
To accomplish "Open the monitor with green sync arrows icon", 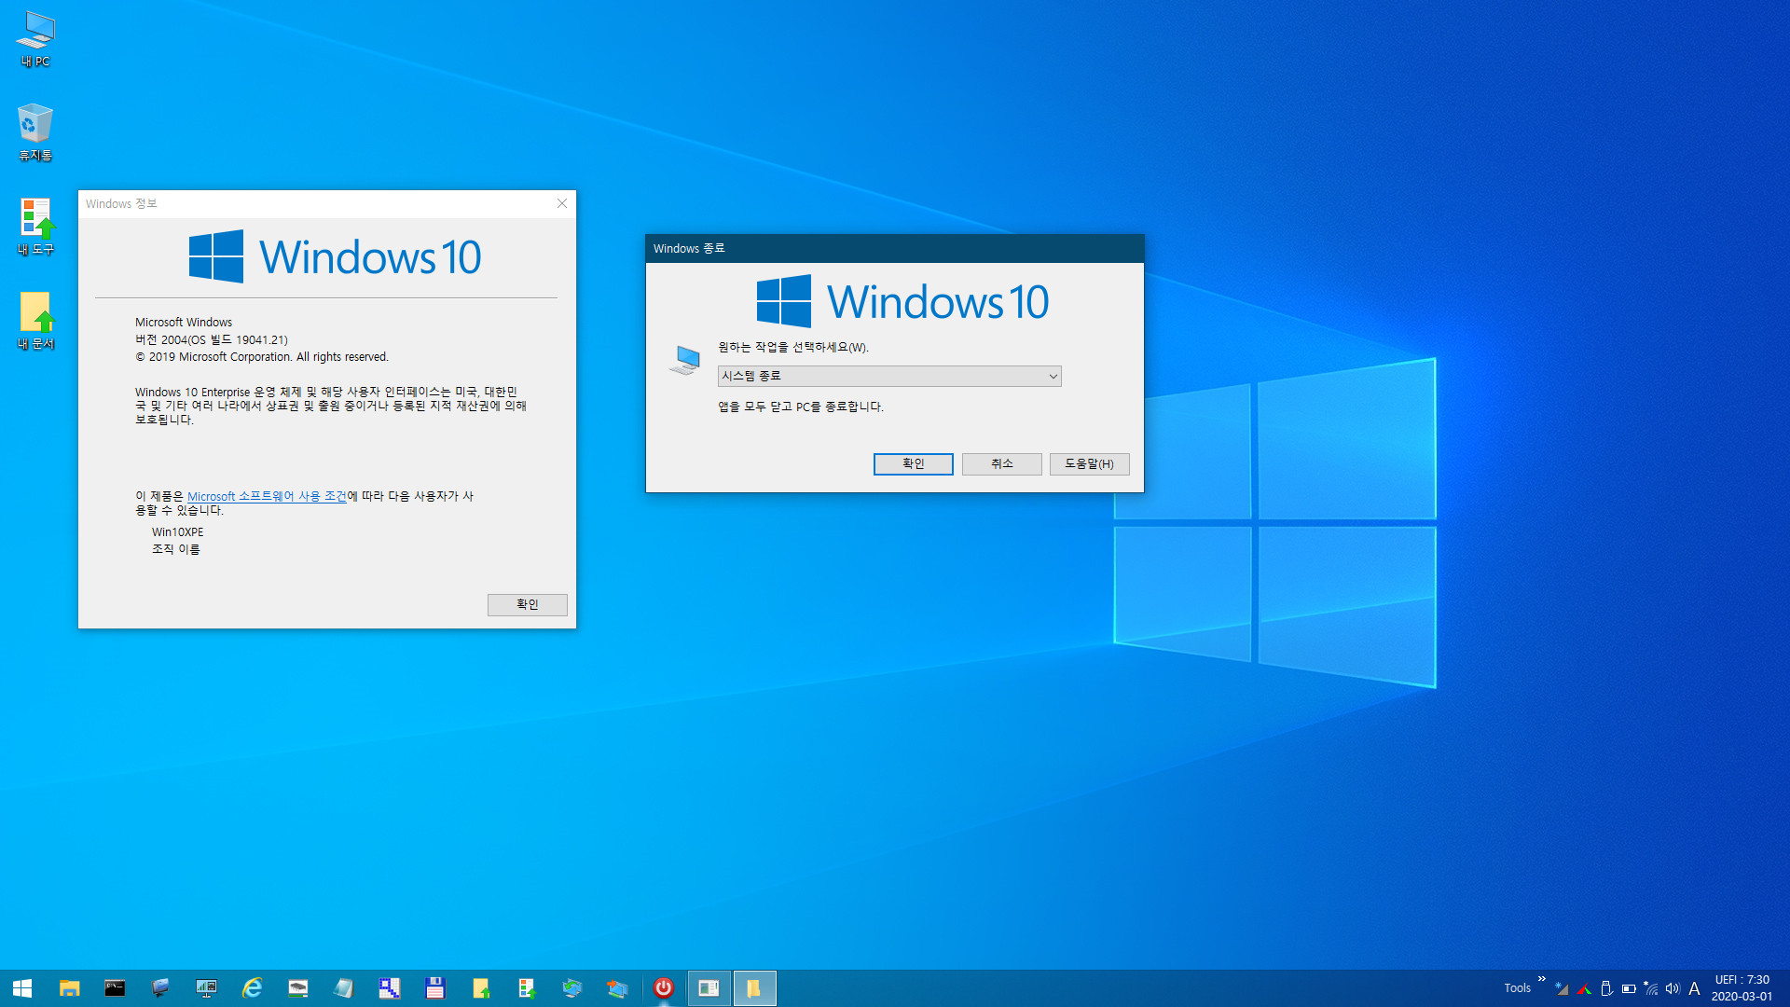I will pos(571,988).
